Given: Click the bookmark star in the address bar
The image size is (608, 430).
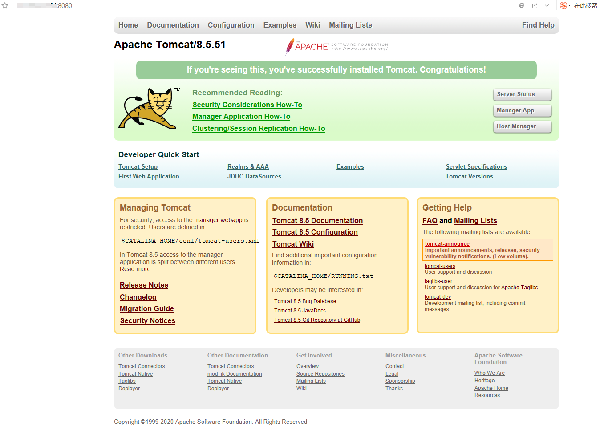Looking at the screenshot, I should (5, 5).
